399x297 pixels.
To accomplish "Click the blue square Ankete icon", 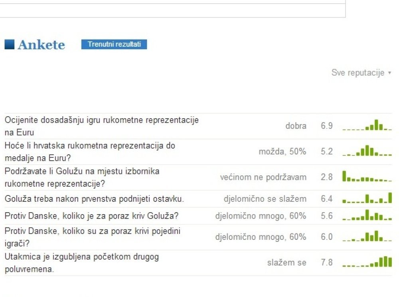I will 9,44.
